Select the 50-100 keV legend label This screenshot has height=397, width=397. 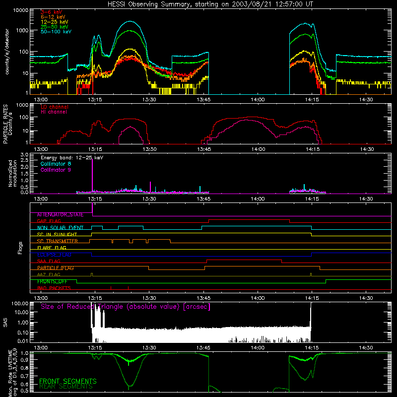pyautogui.click(x=56, y=32)
